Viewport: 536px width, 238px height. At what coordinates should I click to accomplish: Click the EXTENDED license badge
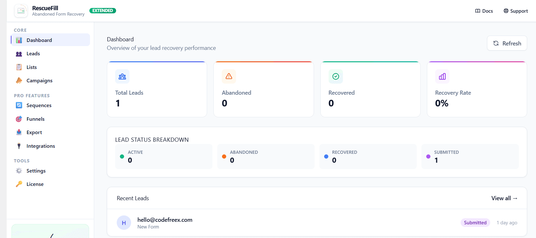pos(103,10)
